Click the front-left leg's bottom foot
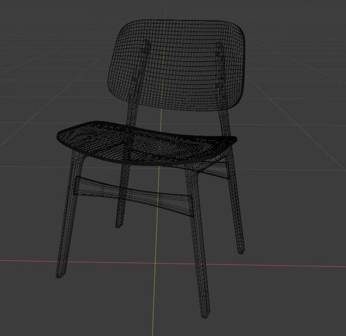The image size is (346, 336). 60,274
